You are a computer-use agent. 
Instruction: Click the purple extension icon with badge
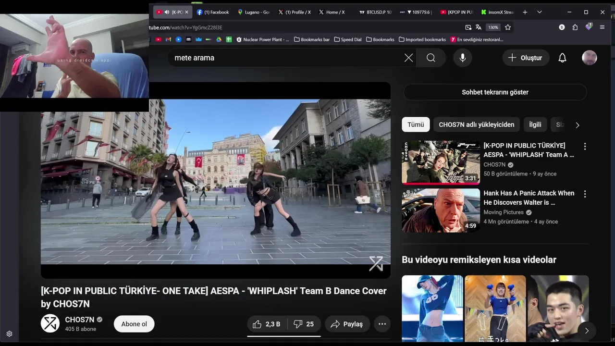point(589,27)
